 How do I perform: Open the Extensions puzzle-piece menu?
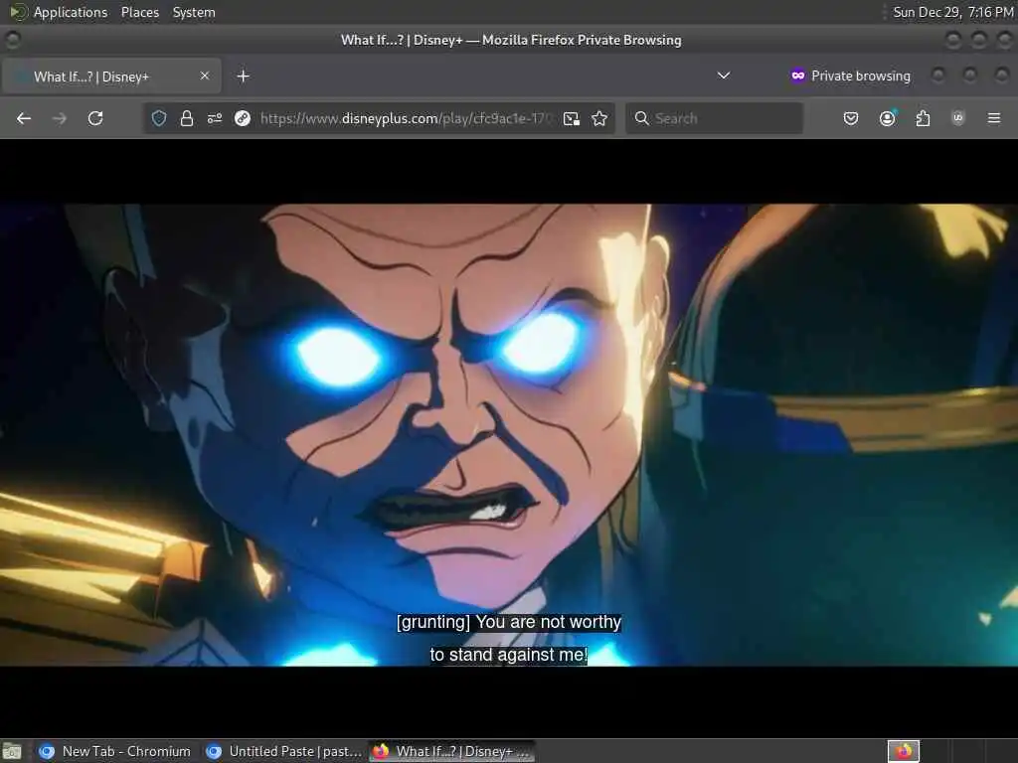(x=923, y=118)
